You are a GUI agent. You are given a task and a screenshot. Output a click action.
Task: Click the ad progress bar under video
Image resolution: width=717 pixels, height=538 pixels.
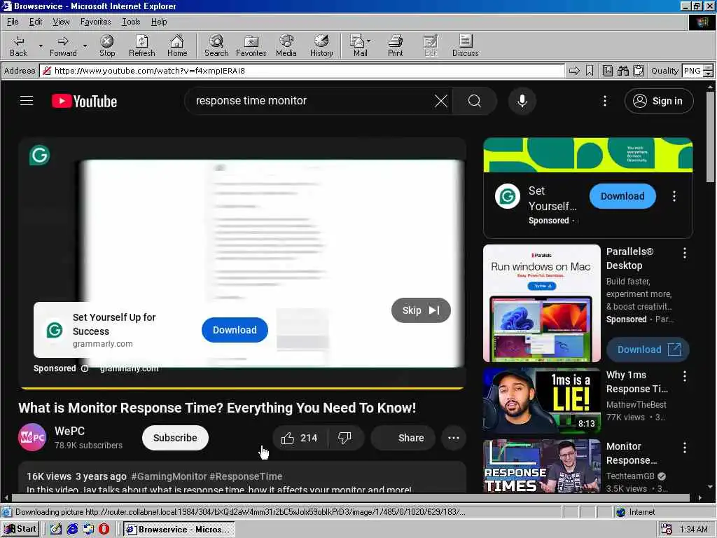point(242,388)
